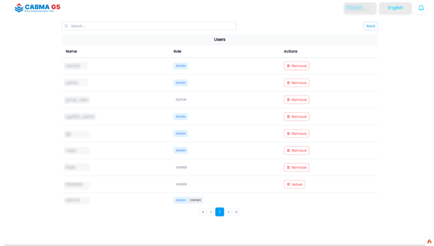The width and height of the screenshot is (434, 246).
Task: Click Leave on the VIEWER row
Action: (294, 184)
